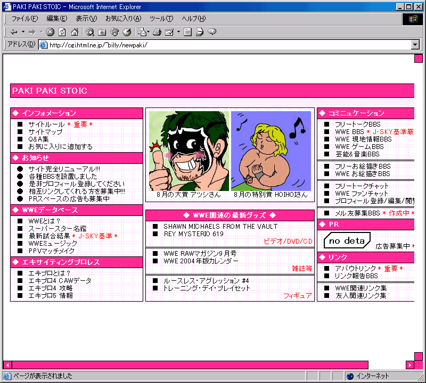Image resolution: width=426 pixels, height=383 pixels.
Task: Open the PPVマッチメイク link
Action: 51,251
